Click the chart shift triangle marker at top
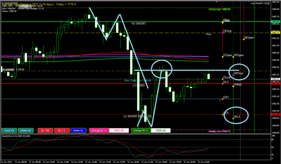Viewport: 281px width, 164px height. 217,2
